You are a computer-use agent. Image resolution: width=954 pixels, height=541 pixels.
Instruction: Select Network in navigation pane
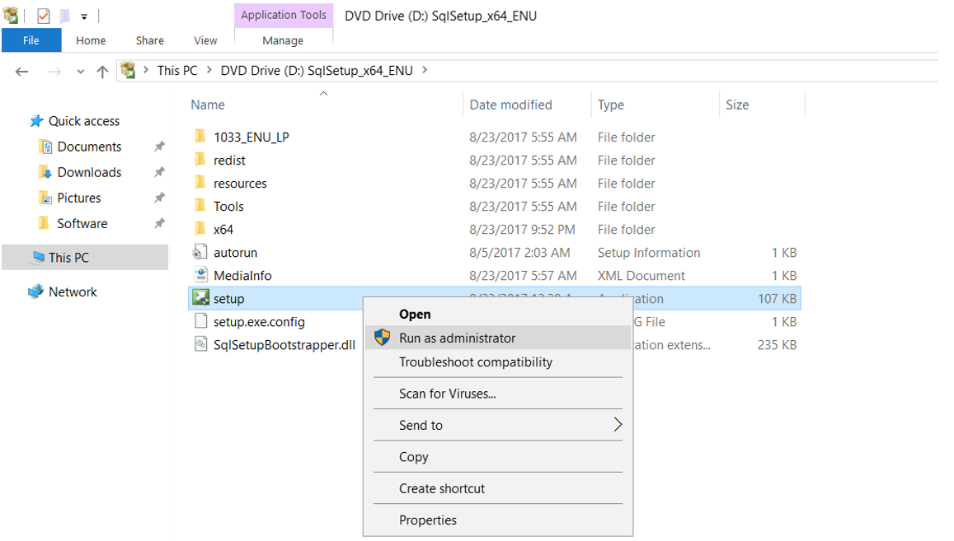coord(73,291)
